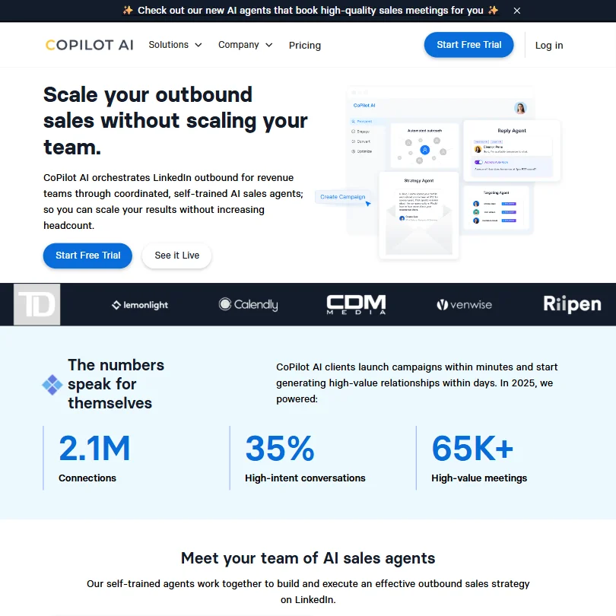Click the banner text about AI agents

coord(310,11)
